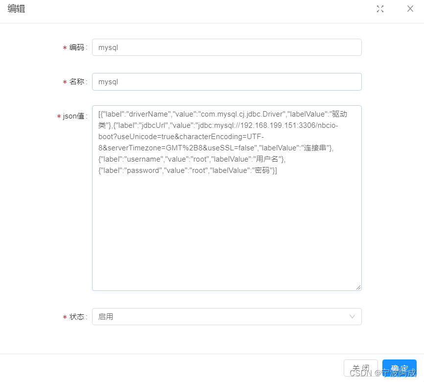424x382 pixels.
Task: Click the 关闭 button
Action: pos(361,368)
